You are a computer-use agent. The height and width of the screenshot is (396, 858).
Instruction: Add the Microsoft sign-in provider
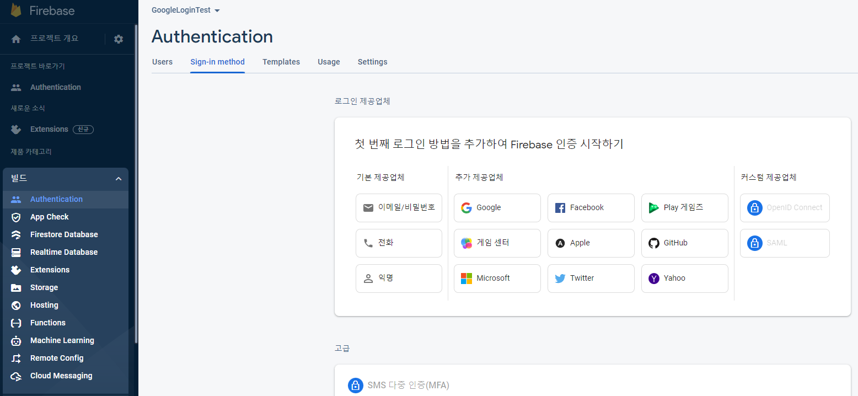coord(497,279)
